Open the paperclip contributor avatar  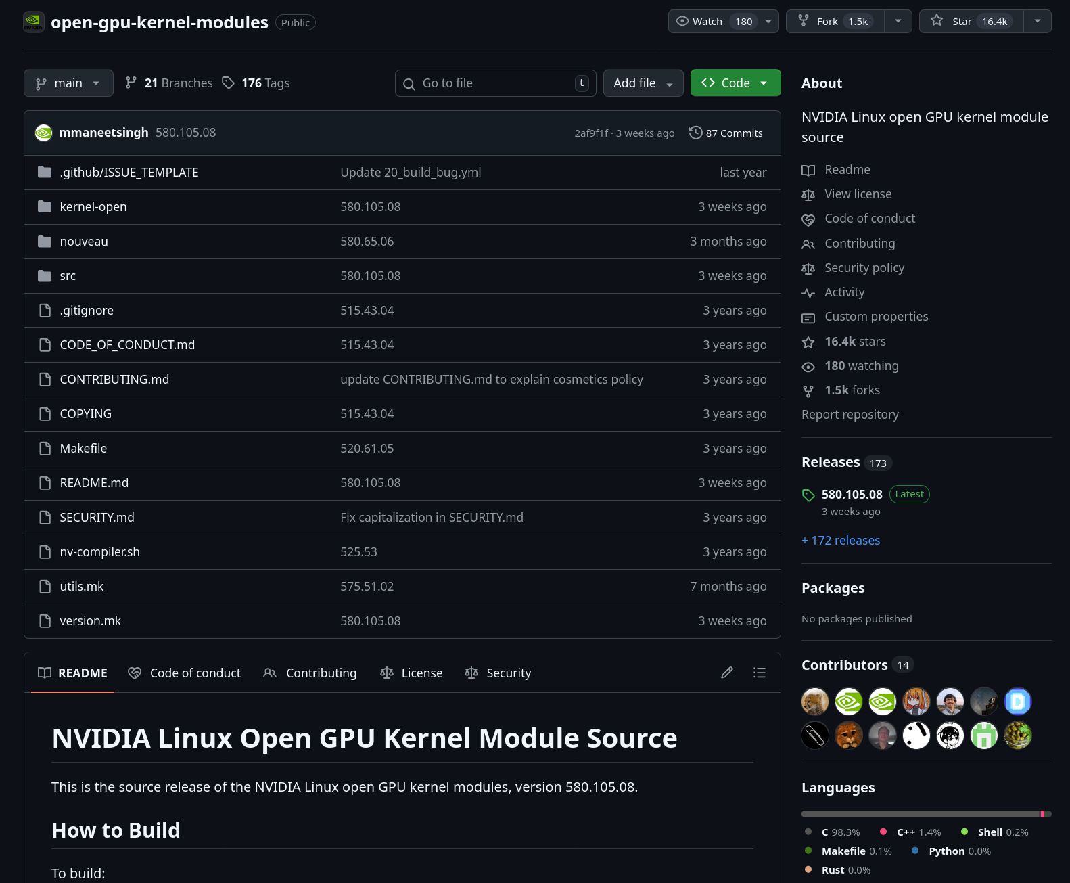815,735
